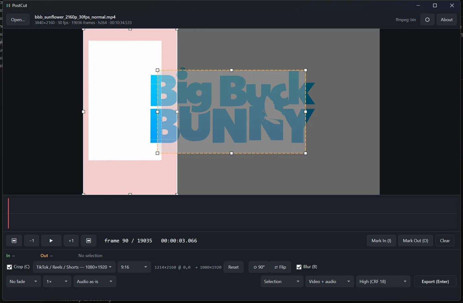Click right-middle handle of orange blur box
The image size is (463, 303).
click(306, 112)
